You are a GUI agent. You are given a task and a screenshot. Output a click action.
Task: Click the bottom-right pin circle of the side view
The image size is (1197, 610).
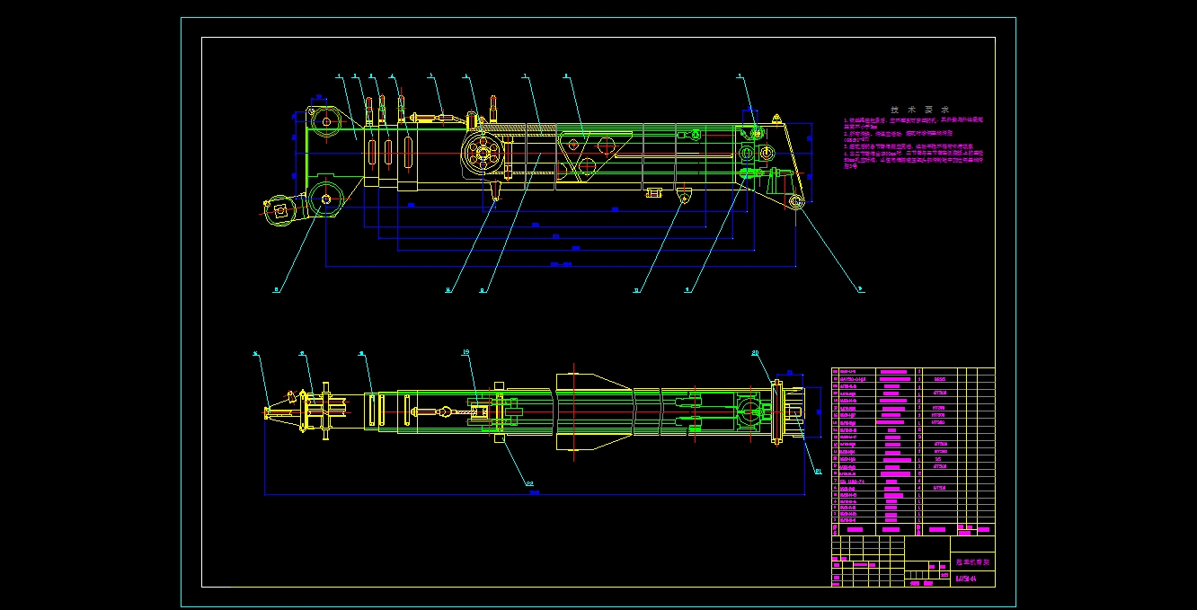797,202
